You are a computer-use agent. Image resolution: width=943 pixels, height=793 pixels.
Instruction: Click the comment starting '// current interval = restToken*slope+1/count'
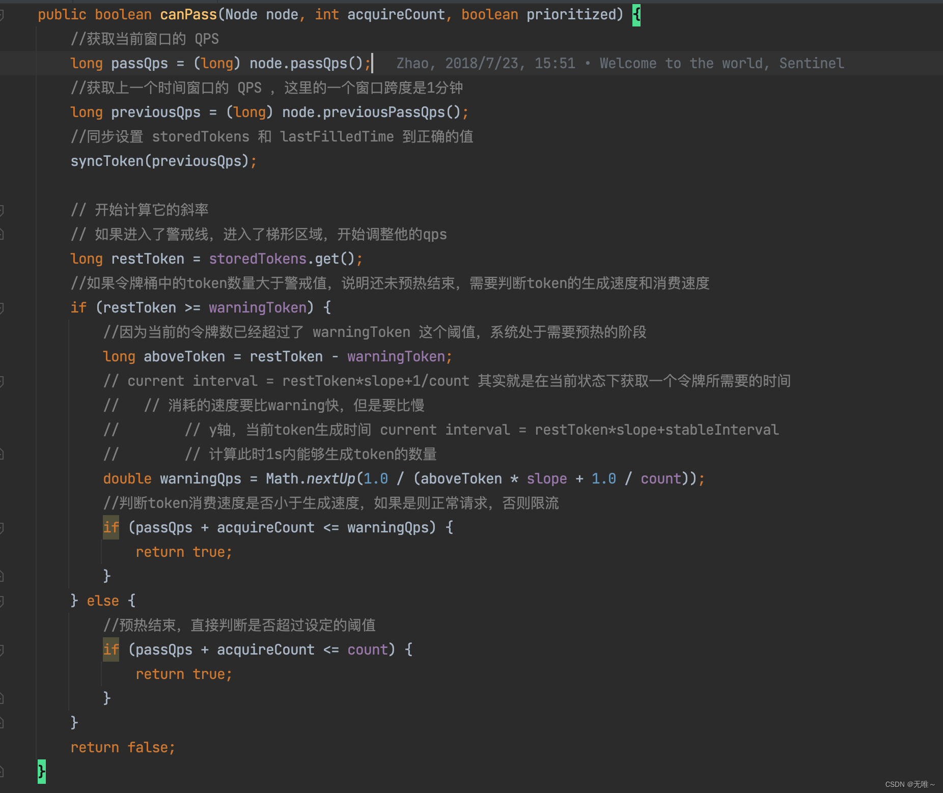click(447, 381)
